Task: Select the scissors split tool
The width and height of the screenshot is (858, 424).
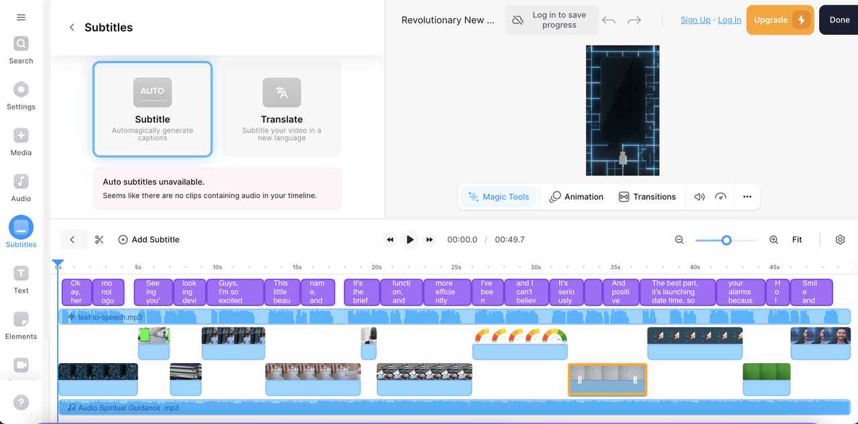Action: tap(99, 240)
